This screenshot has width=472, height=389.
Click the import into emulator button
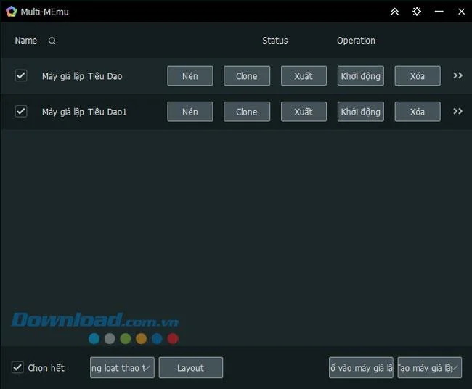pos(361,368)
